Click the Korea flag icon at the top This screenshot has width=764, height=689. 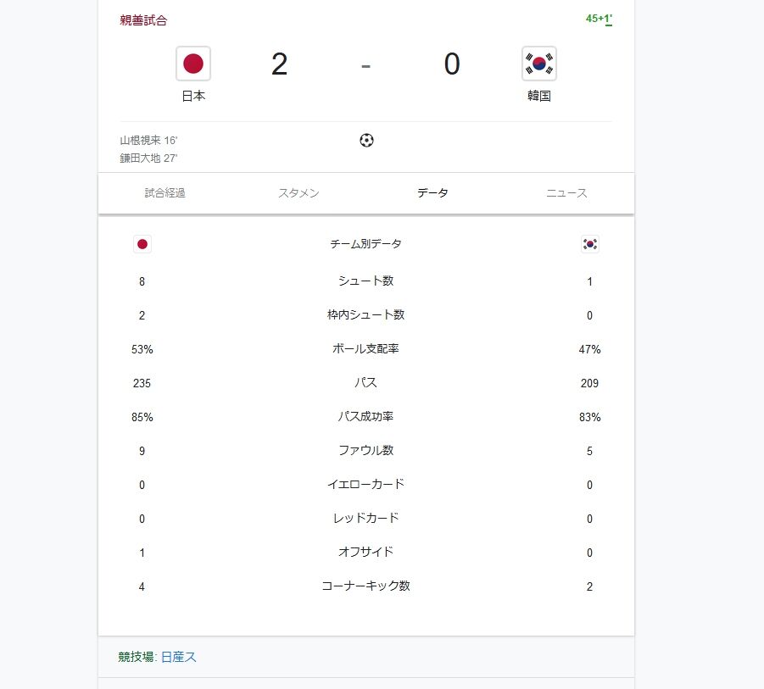[538, 63]
